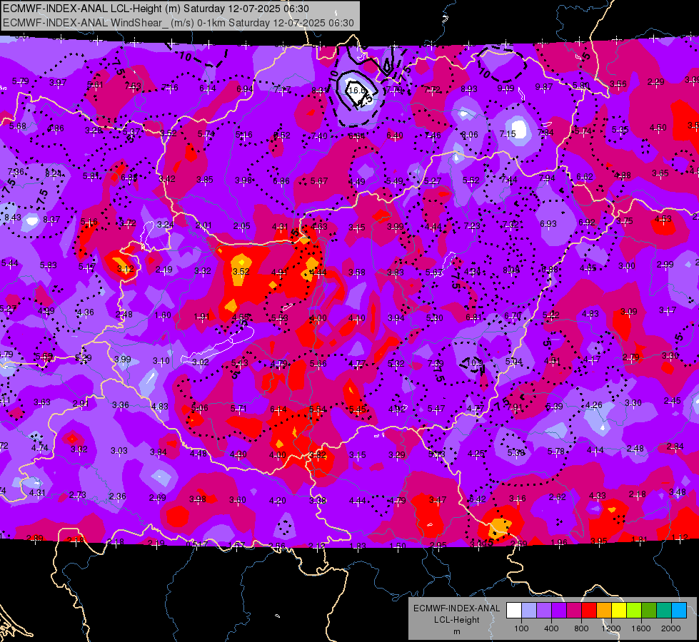This screenshot has width=699, height=642.
Task: Select the teal legend swatch
Action: (x=664, y=610)
